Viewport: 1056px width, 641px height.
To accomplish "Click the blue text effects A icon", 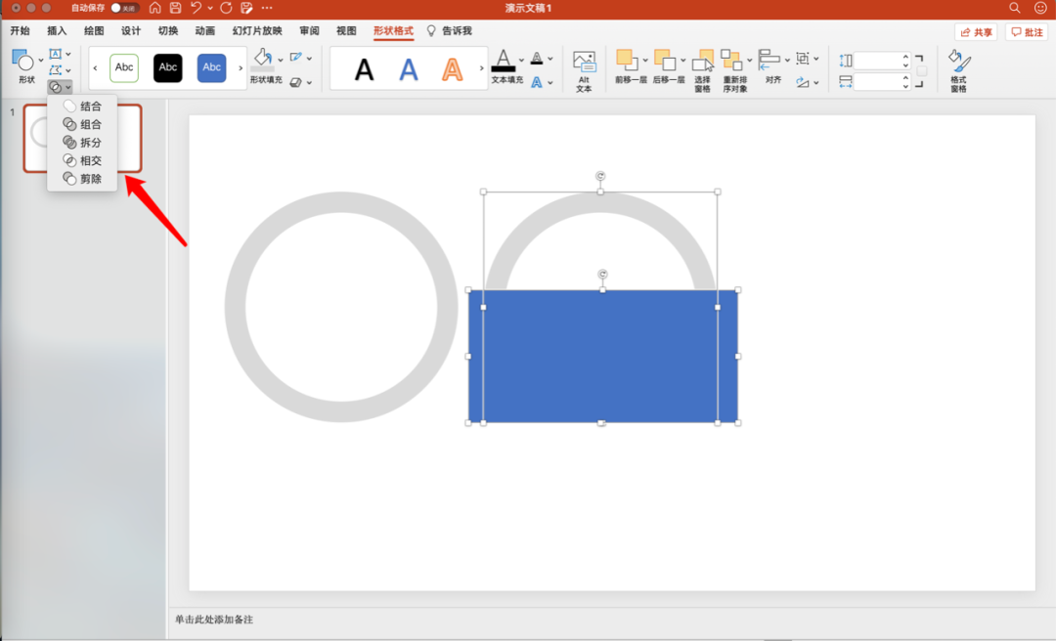I will coord(537,82).
